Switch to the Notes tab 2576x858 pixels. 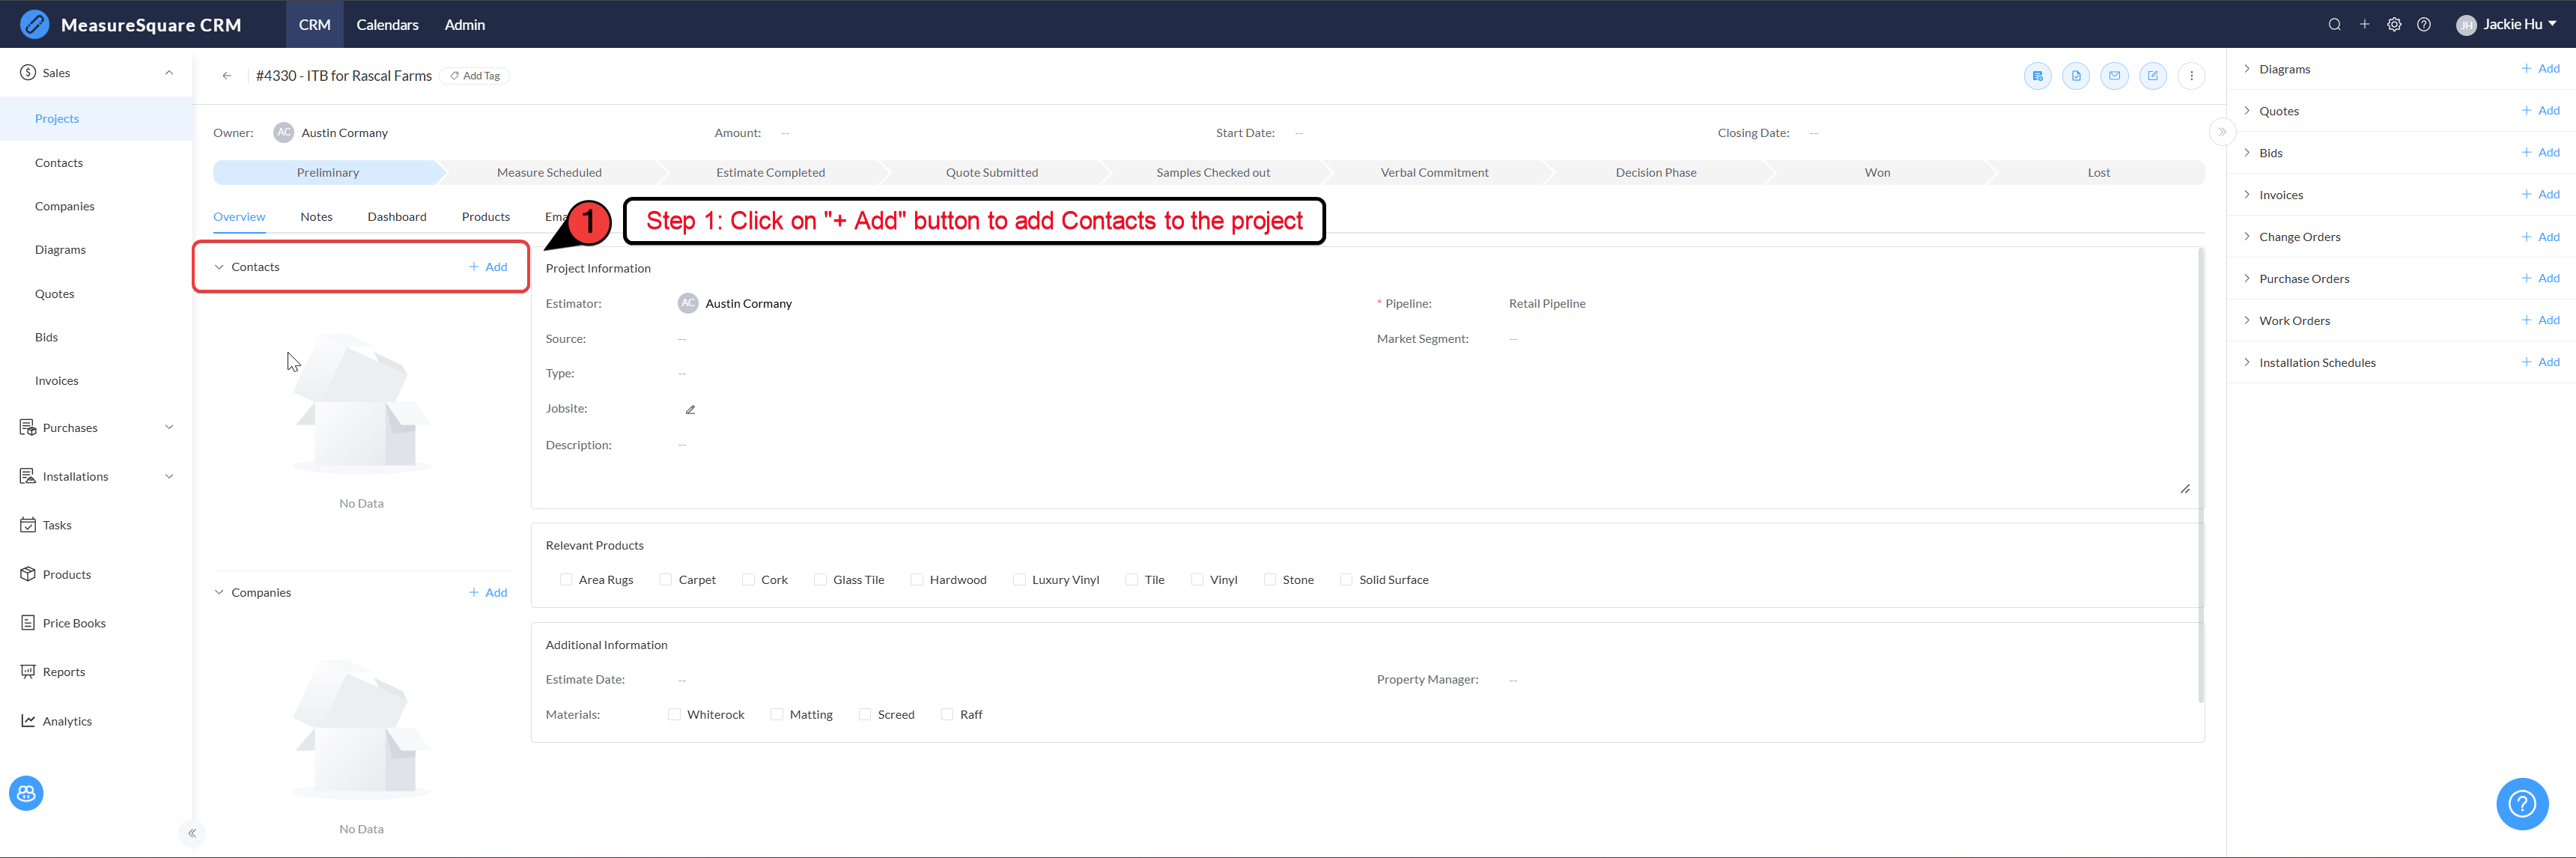click(316, 217)
